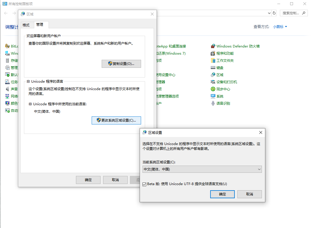Click the 区域 globe icon in list
Screen dimensions: 311x228
pyautogui.click(x=213, y=75)
